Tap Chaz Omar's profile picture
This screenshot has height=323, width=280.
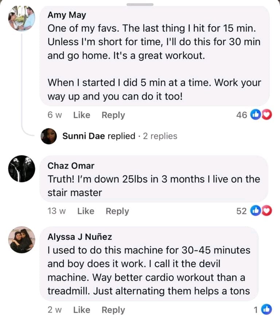pos(22,169)
